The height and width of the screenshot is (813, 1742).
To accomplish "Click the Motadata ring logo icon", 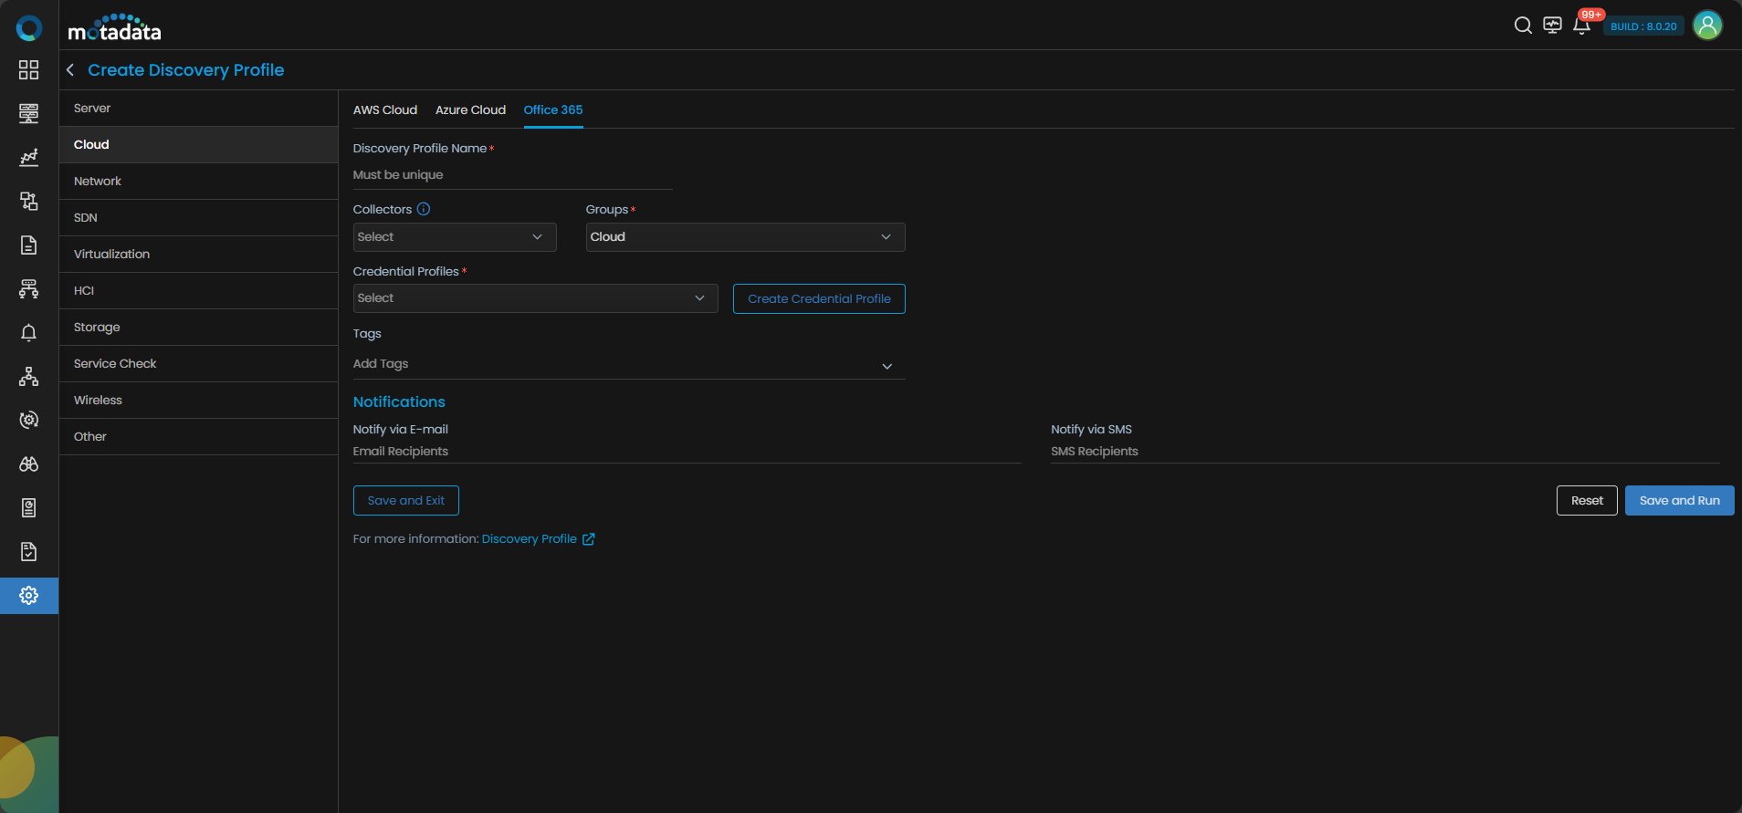I will [x=29, y=28].
